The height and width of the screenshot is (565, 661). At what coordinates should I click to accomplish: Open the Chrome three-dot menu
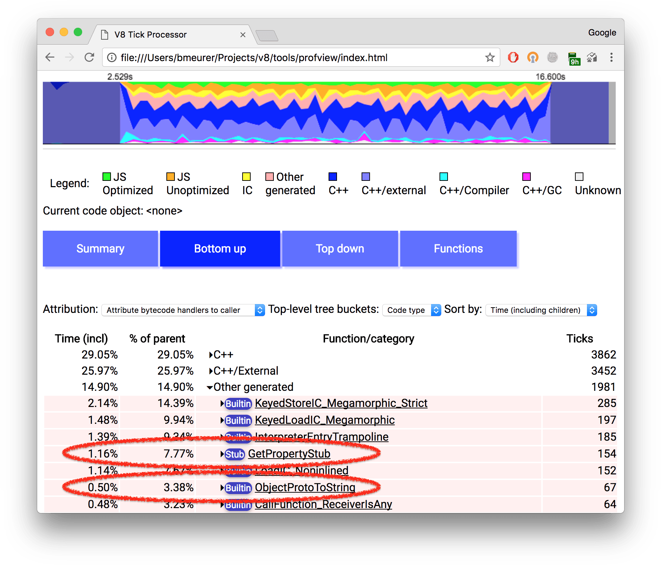click(x=611, y=57)
